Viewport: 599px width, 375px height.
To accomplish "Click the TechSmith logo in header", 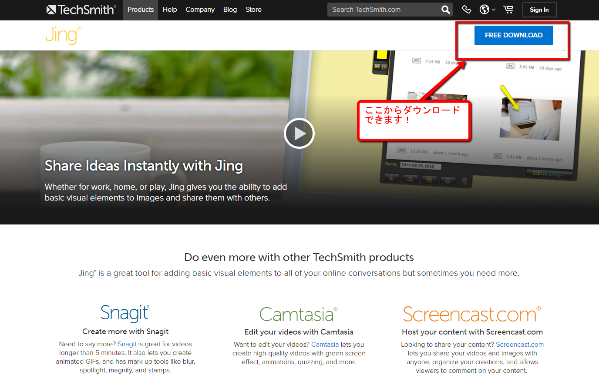I will click(x=81, y=10).
